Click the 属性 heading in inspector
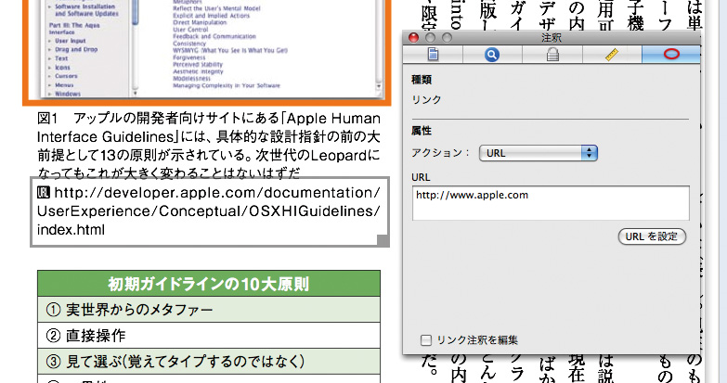The width and height of the screenshot is (727, 383). [x=422, y=131]
